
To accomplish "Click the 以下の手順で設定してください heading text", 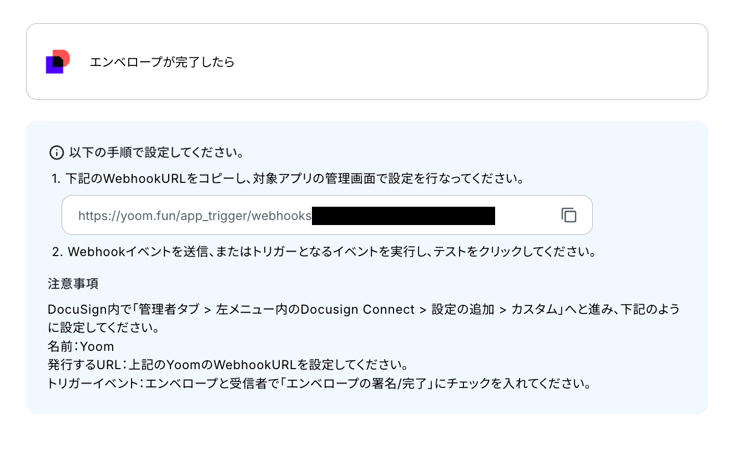I will tap(157, 152).
